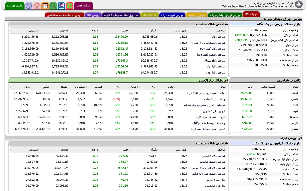This screenshot has width=307, height=191.
Task: Open the وبملت - بانک ملت symbol
Action: (215, 99)
